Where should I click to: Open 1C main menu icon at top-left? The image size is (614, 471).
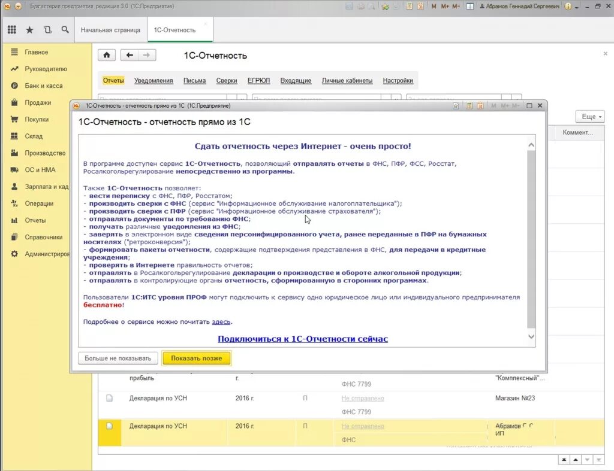click(x=7, y=6)
